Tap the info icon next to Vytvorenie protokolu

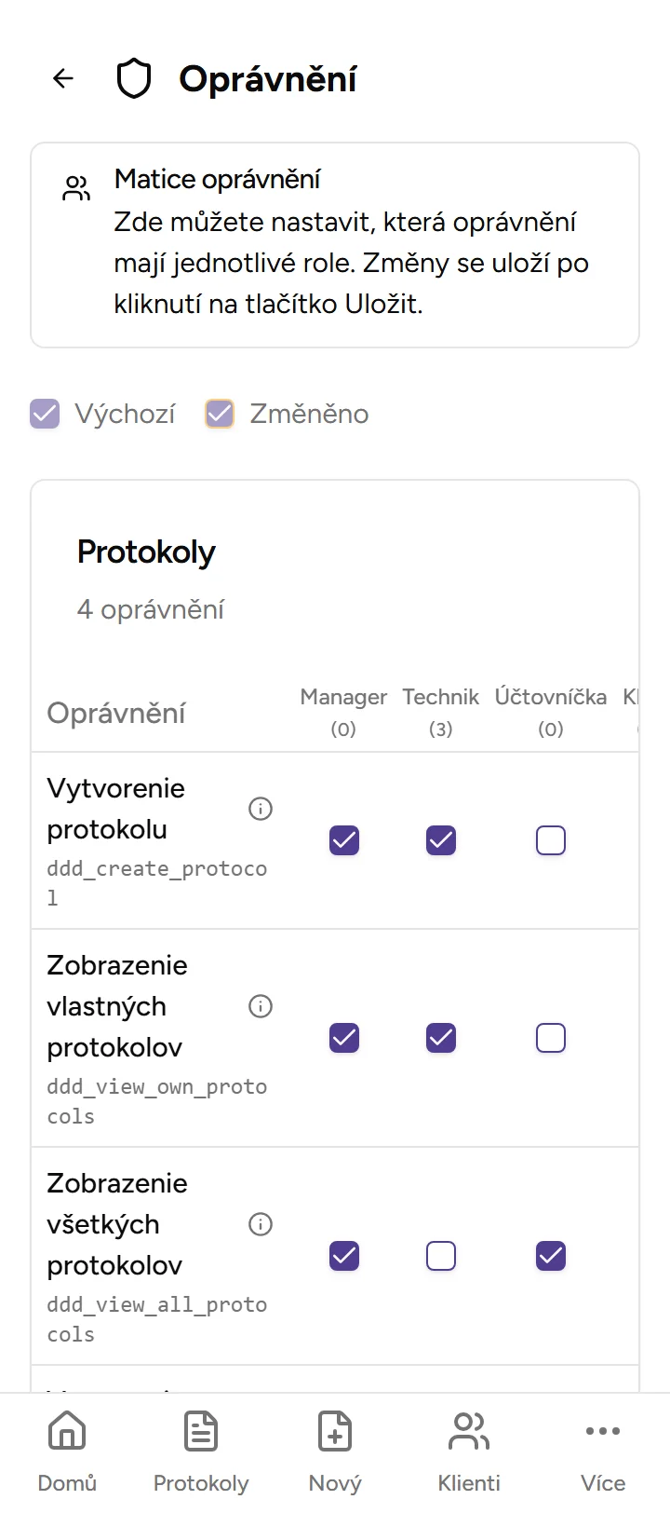(x=261, y=809)
